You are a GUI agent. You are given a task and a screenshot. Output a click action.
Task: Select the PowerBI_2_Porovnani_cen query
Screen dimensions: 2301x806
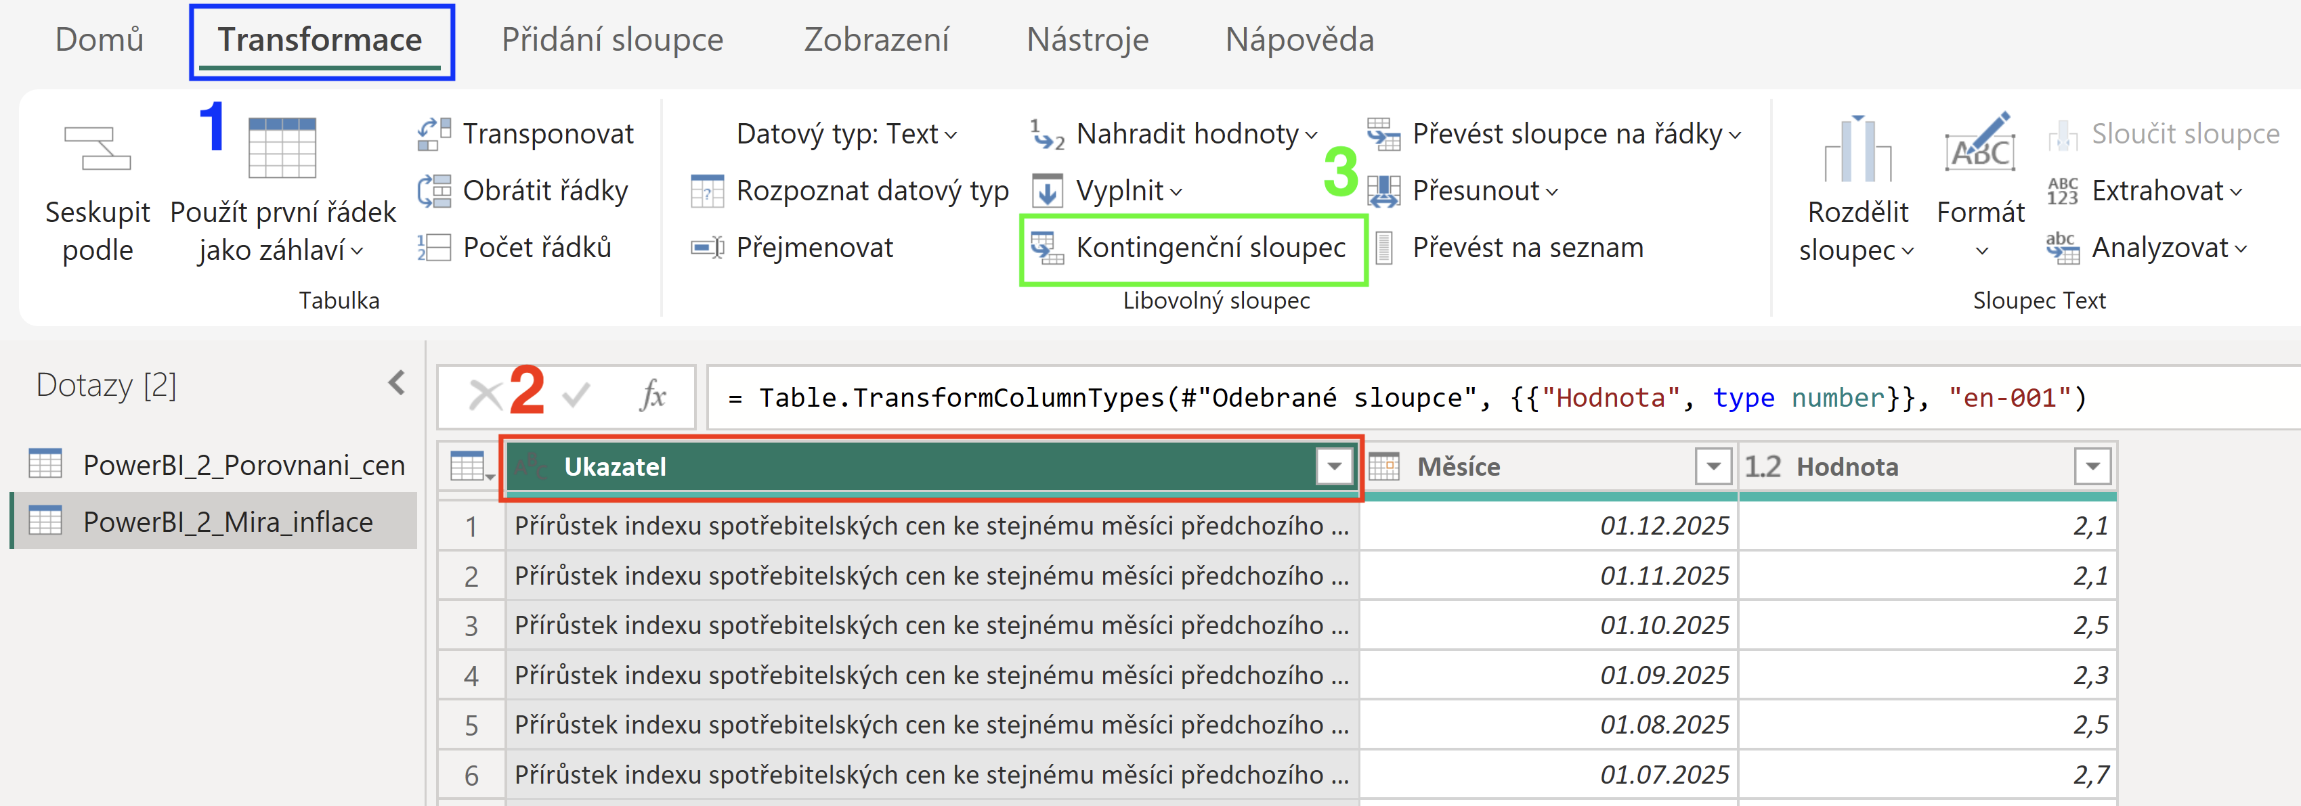pyautogui.click(x=215, y=464)
